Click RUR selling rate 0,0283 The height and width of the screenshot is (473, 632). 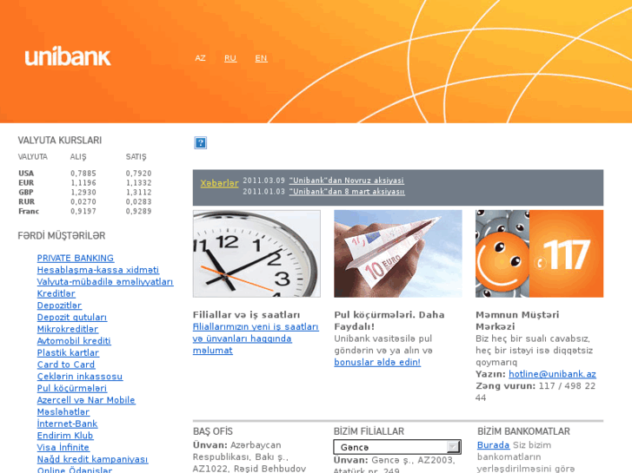click(x=138, y=201)
